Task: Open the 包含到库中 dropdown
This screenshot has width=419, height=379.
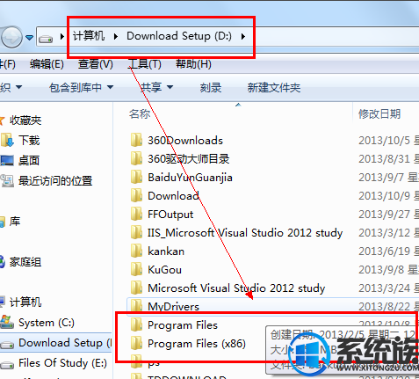Action: (x=81, y=87)
